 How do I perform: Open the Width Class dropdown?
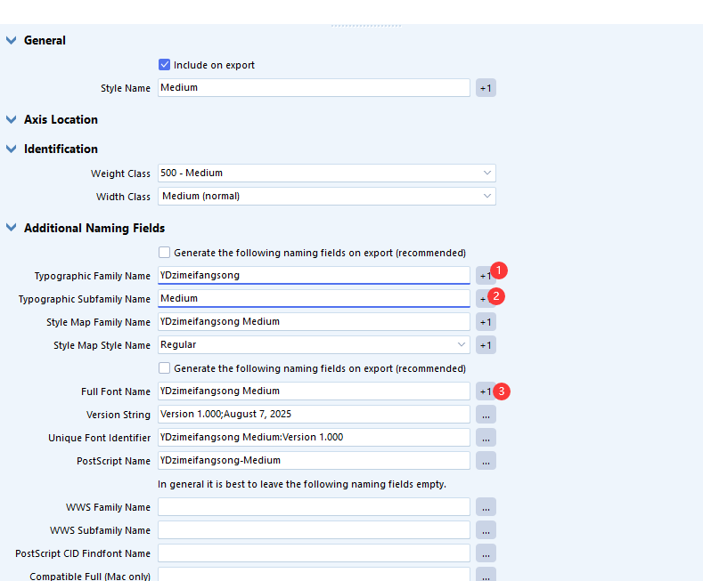click(x=327, y=196)
